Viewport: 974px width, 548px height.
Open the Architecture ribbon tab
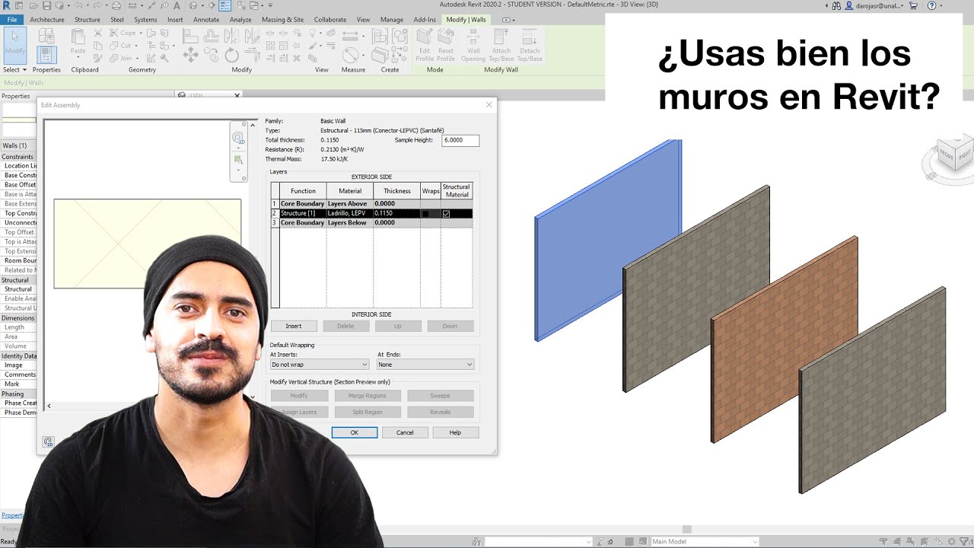click(x=47, y=19)
